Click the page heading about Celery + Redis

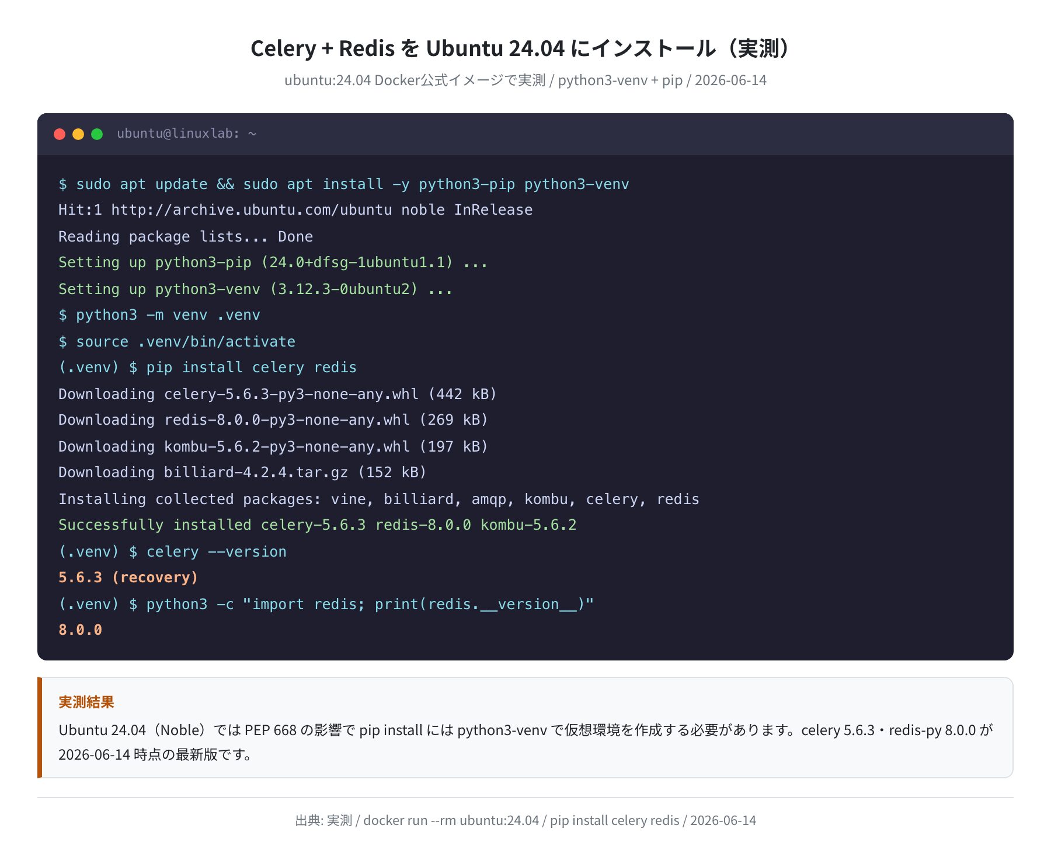[525, 48]
